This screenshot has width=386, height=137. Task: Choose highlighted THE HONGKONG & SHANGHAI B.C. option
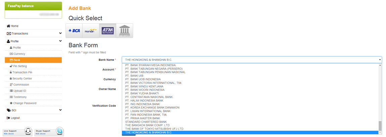pyautogui.click(x=250, y=132)
